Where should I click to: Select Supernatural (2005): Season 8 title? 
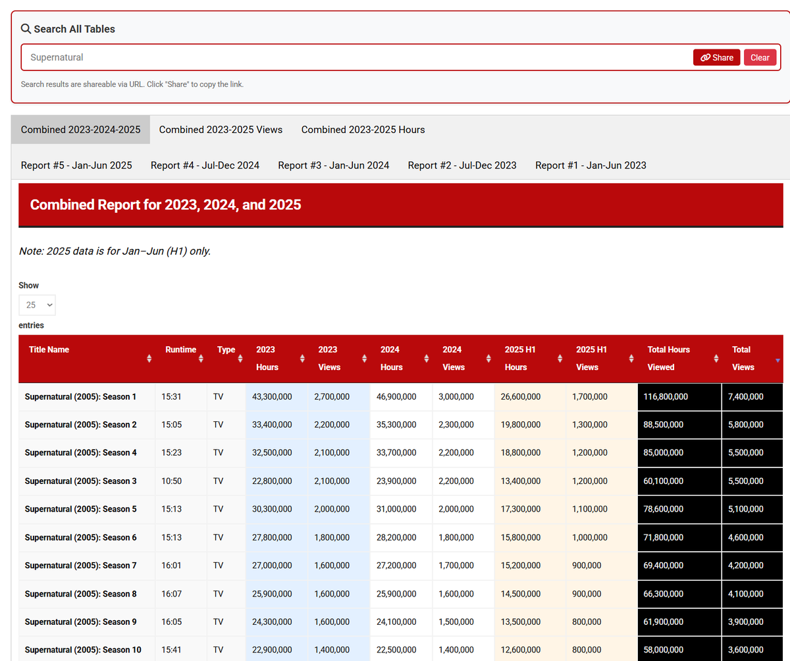[x=80, y=594]
